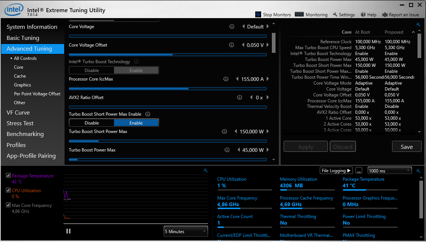The image size is (426, 242).
Task: Decrease Processor Core IccMax value
Action: click(x=238, y=79)
